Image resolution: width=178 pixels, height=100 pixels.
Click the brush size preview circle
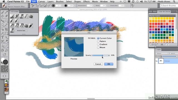[53, 6]
